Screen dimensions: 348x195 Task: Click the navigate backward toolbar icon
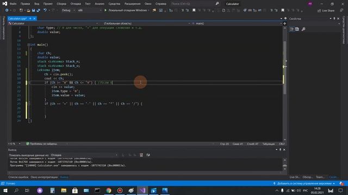coord(7,10)
